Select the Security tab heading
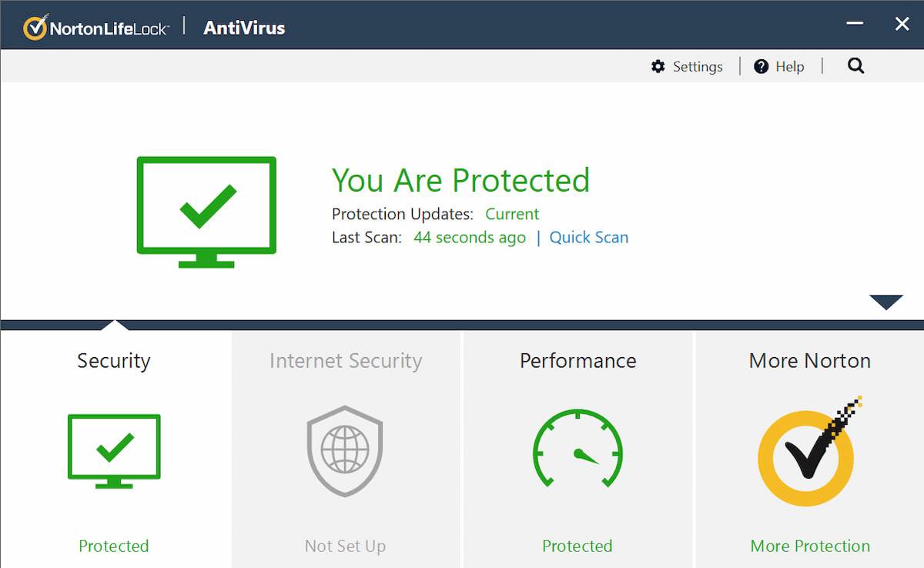This screenshot has height=568, width=924. (114, 361)
